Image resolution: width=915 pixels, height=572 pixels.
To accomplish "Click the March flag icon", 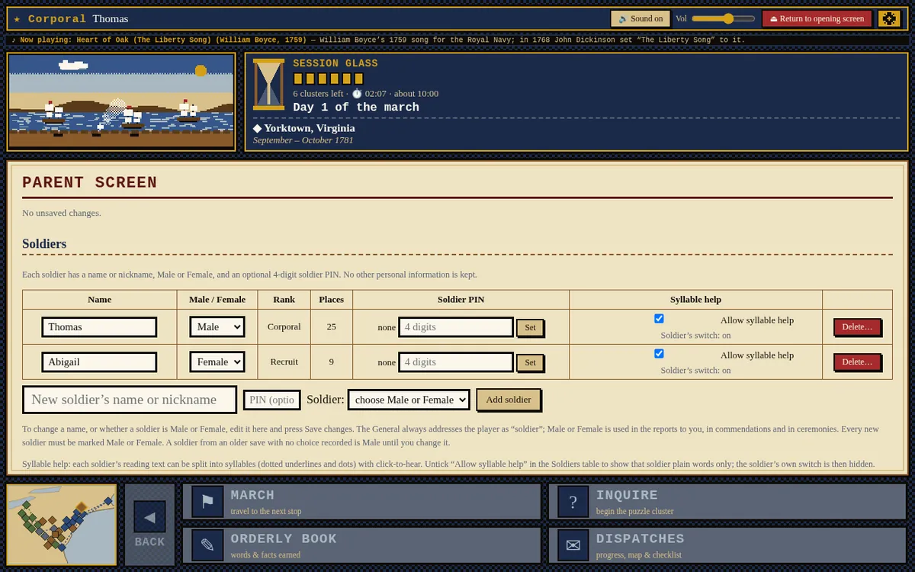I will point(207,502).
